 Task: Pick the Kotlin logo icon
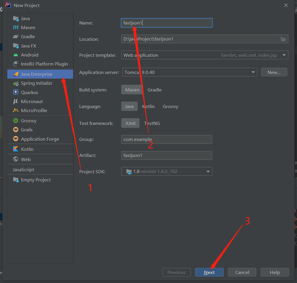(16, 149)
